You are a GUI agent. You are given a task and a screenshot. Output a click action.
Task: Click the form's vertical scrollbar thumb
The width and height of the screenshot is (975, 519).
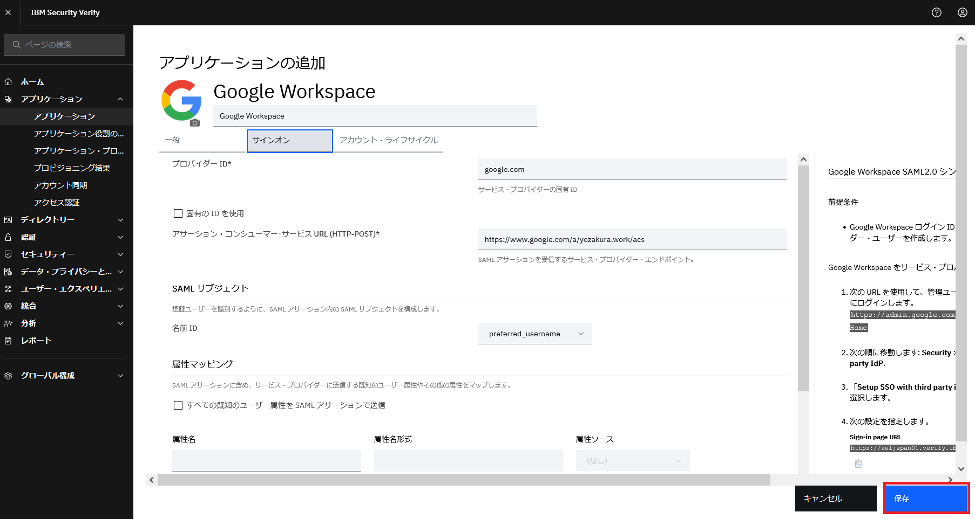pyautogui.click(x=803, y=278)
